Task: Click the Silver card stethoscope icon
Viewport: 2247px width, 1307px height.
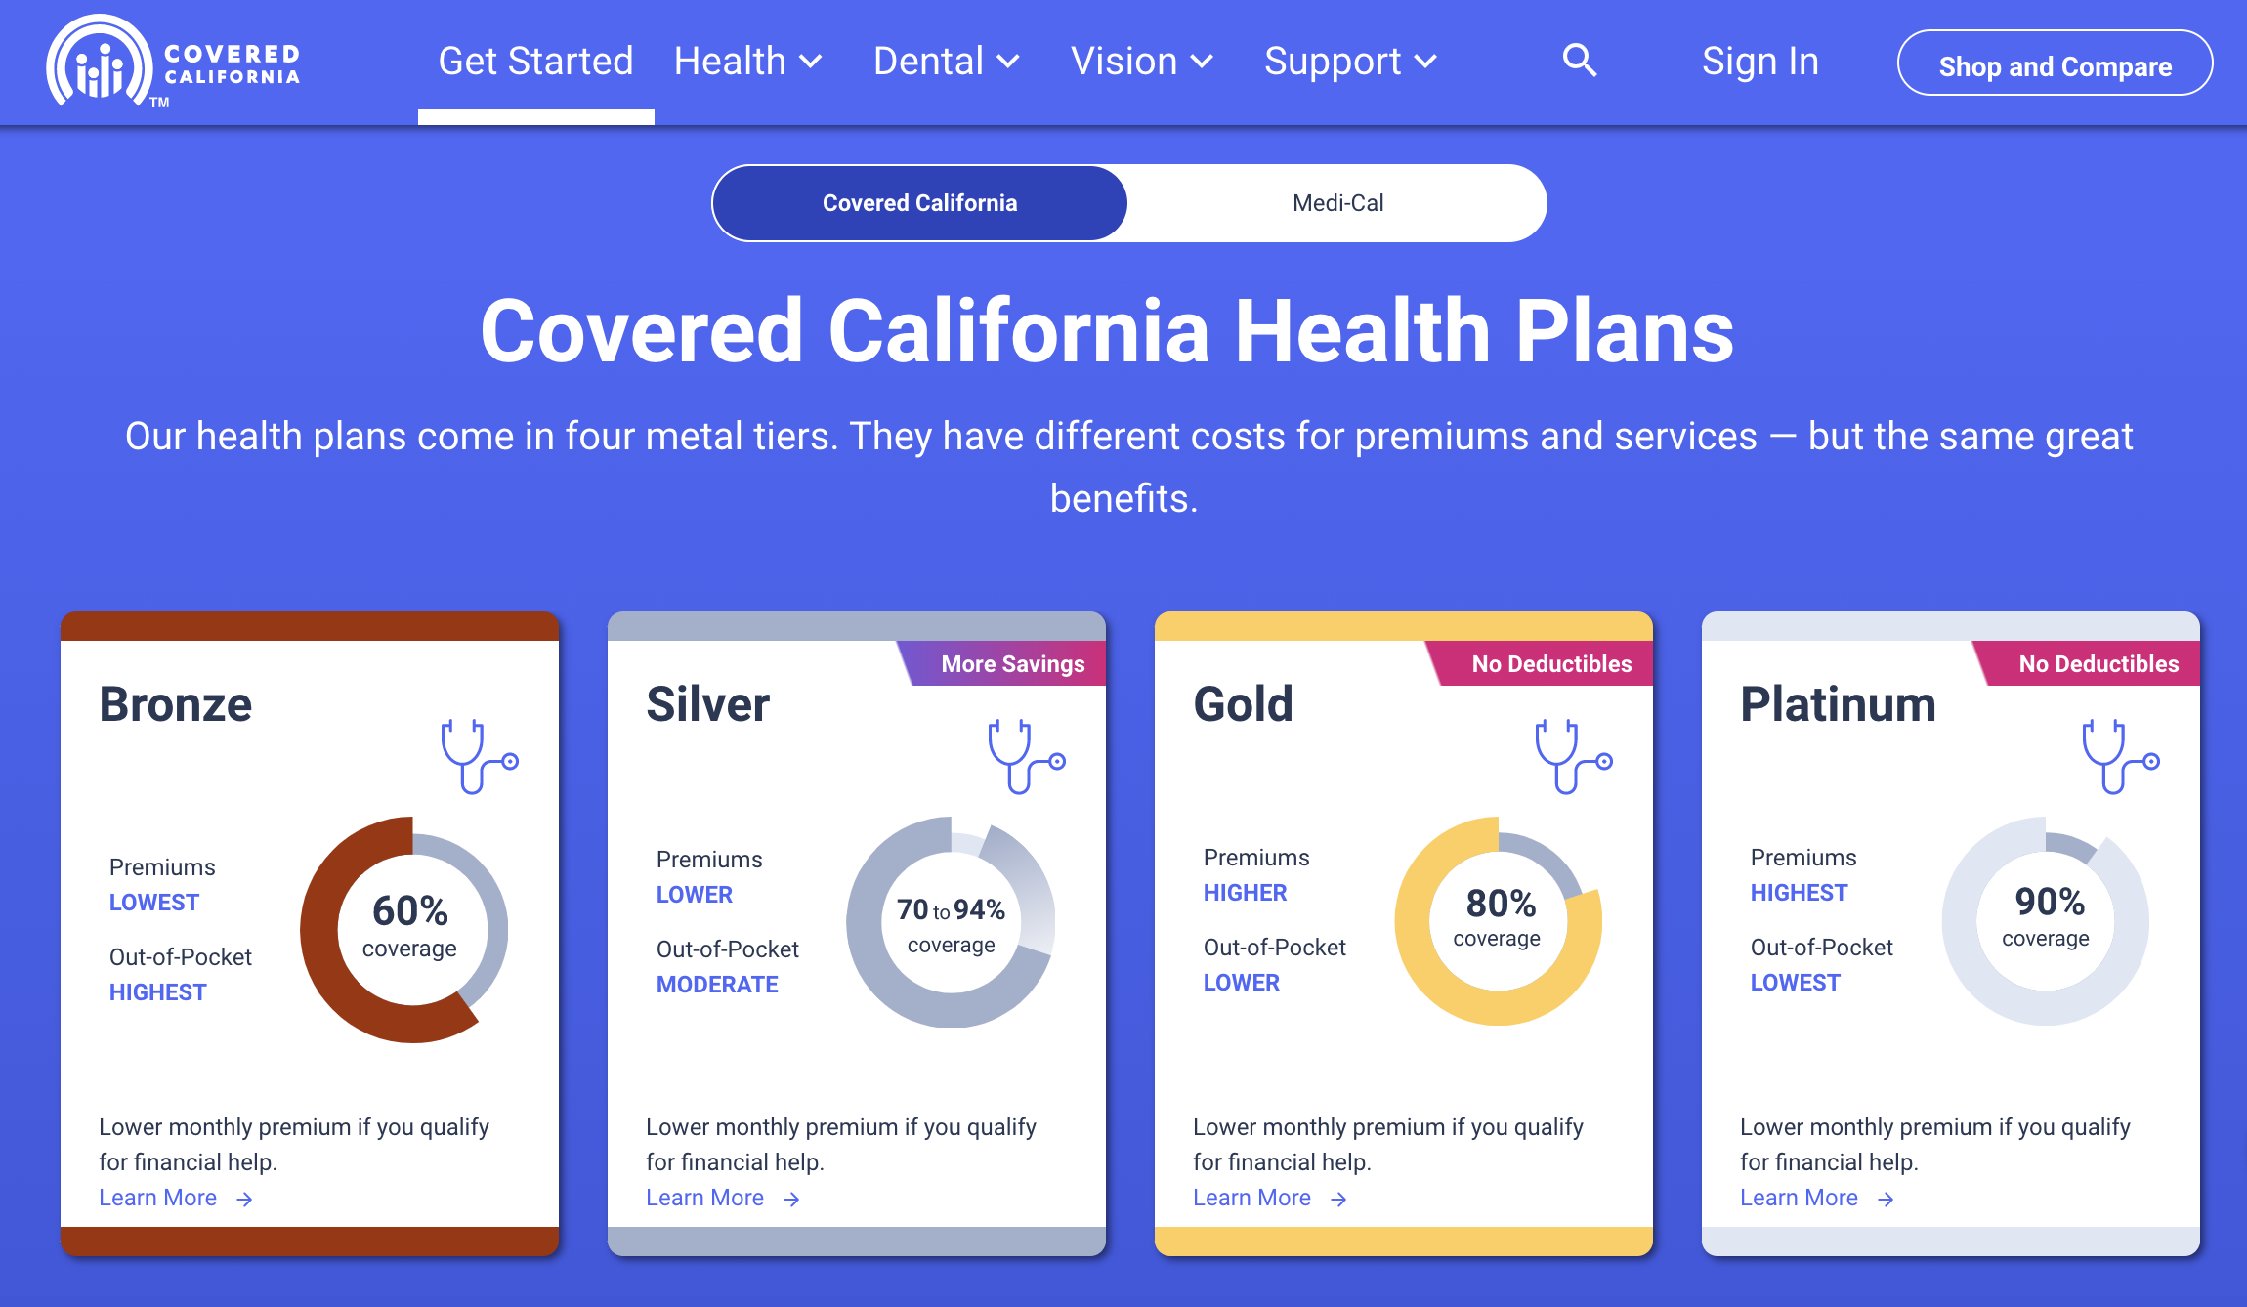Action: click(x=1026, y=756)
